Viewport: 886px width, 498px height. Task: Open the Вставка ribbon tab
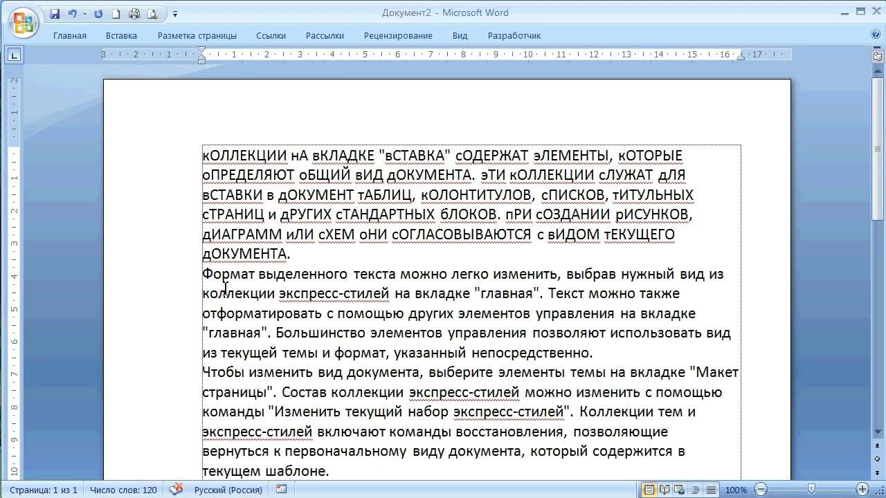(x=121, y=35)
